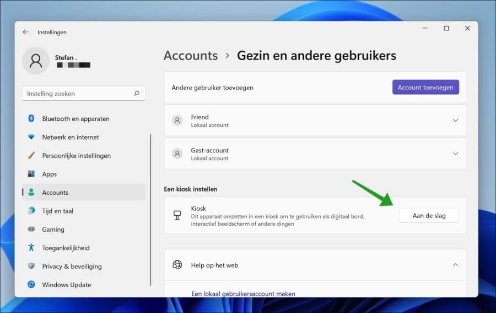Click the search magnifier icon
The image size is (496, 313).
(x=137, y=93)
